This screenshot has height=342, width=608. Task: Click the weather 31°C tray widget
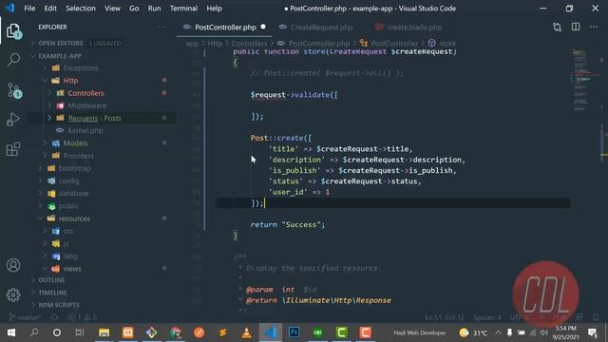[x=473, y=332]
